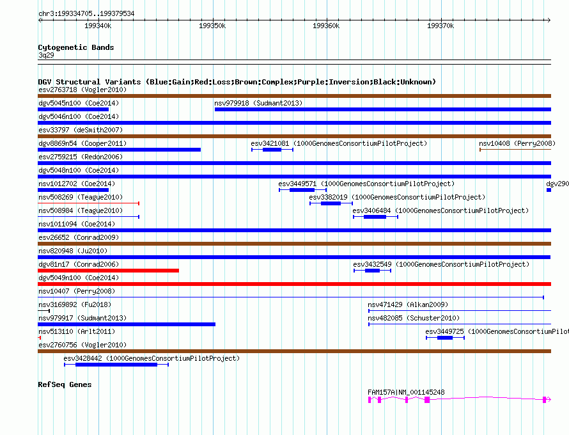Click the 199350k ruler label
The width and height of the screenshot is (569, 435).
[212, 26]
